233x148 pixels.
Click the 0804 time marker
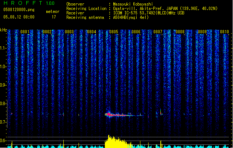tap(91, 32)
